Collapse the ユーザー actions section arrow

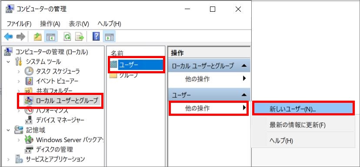pyautogui.click(x=244, y=95)
